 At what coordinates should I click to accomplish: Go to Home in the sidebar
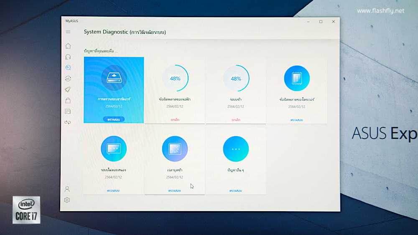coord(68,46)
